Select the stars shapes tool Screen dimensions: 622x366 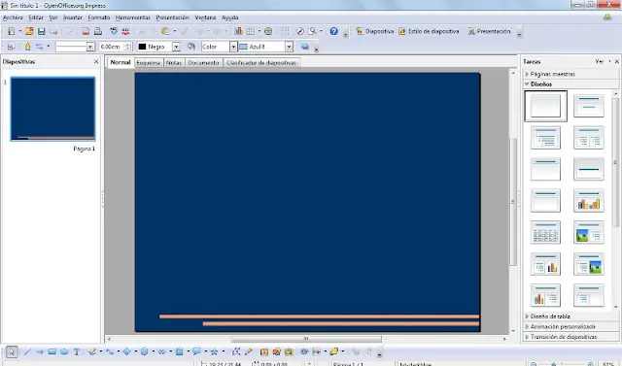click(x=214, y=351)
